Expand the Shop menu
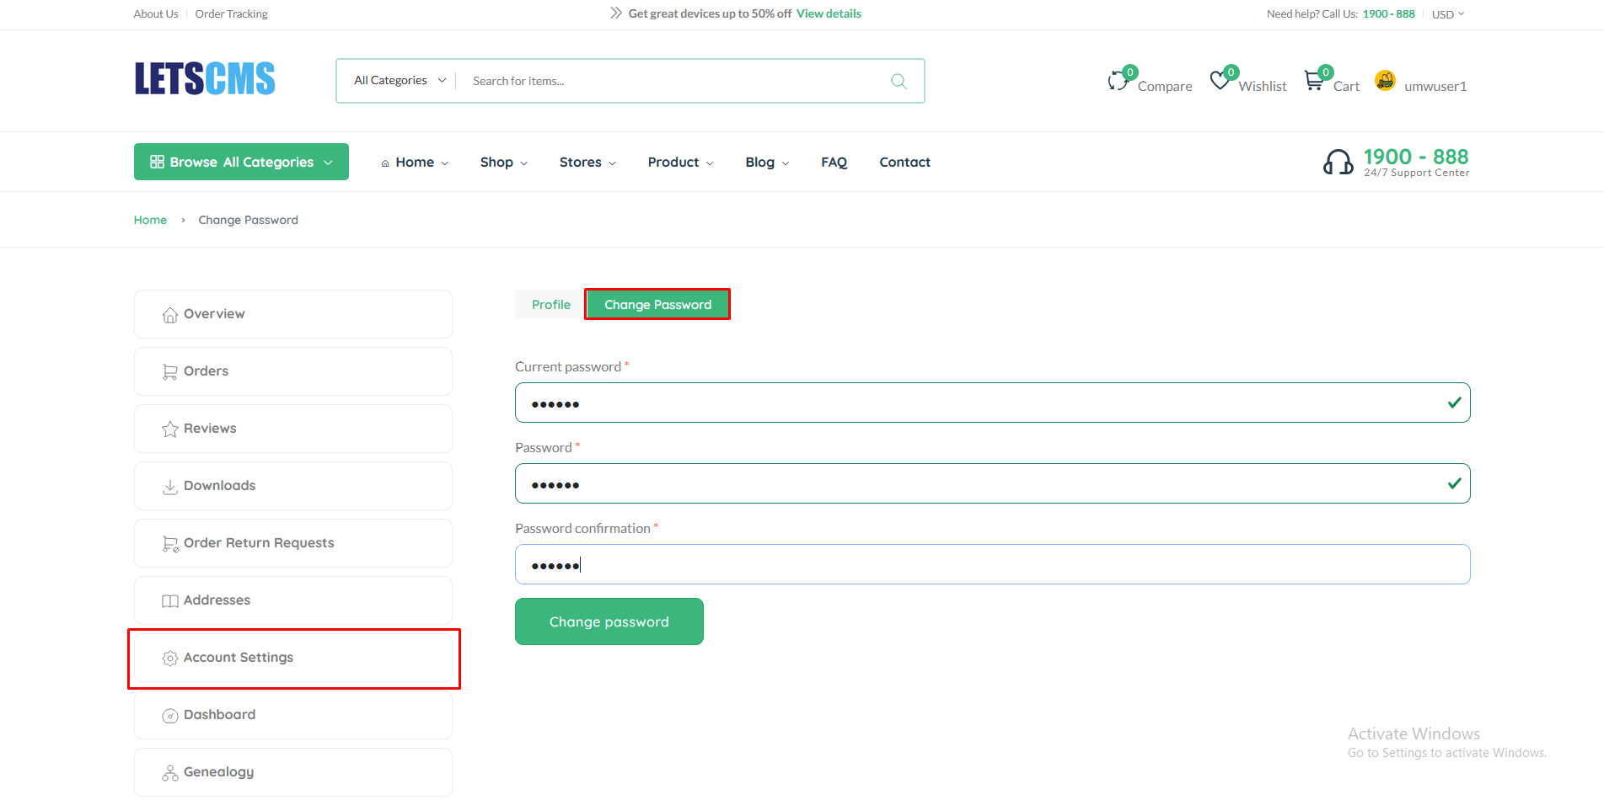The image size is (1604, 800). pyautogui.click(x=503, y=163)
